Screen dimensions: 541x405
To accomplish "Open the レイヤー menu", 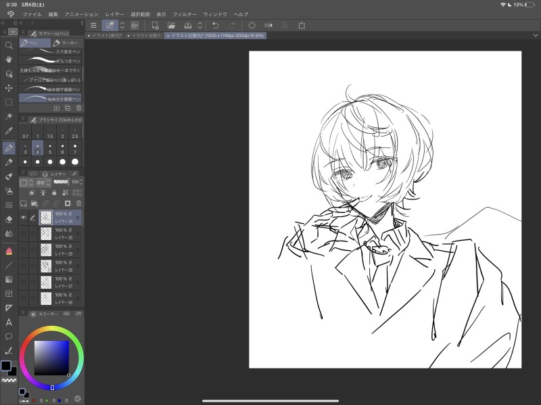I will [x=114, y=14].
